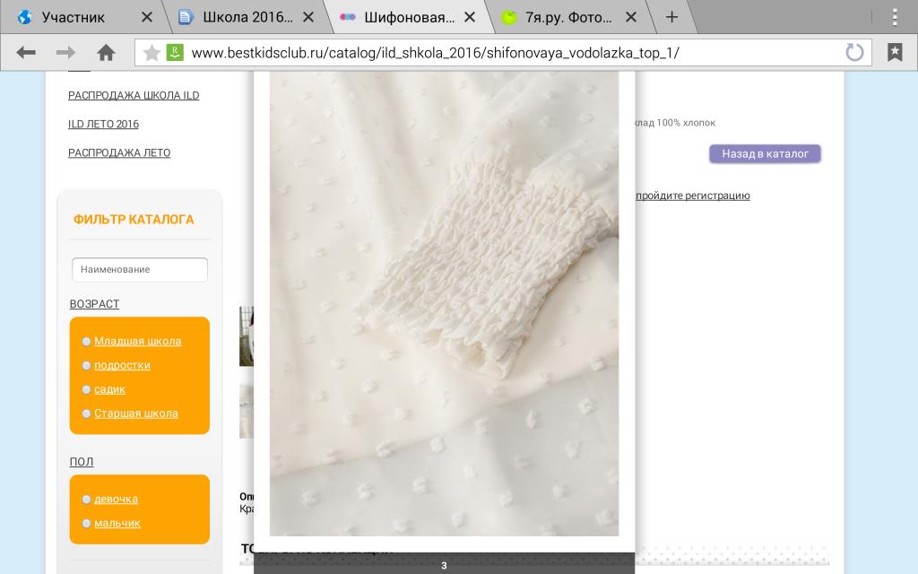Viewport: 918px width, 574px height.
Task: Close the 7я.ру Фото tab
Action: pos(631,17)
